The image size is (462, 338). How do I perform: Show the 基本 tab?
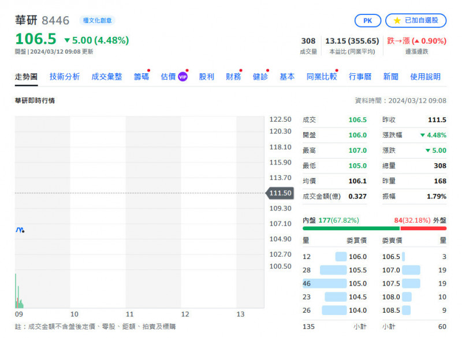[287, 77]
